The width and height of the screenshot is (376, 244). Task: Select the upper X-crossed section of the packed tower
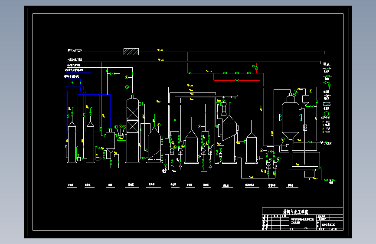133,113
